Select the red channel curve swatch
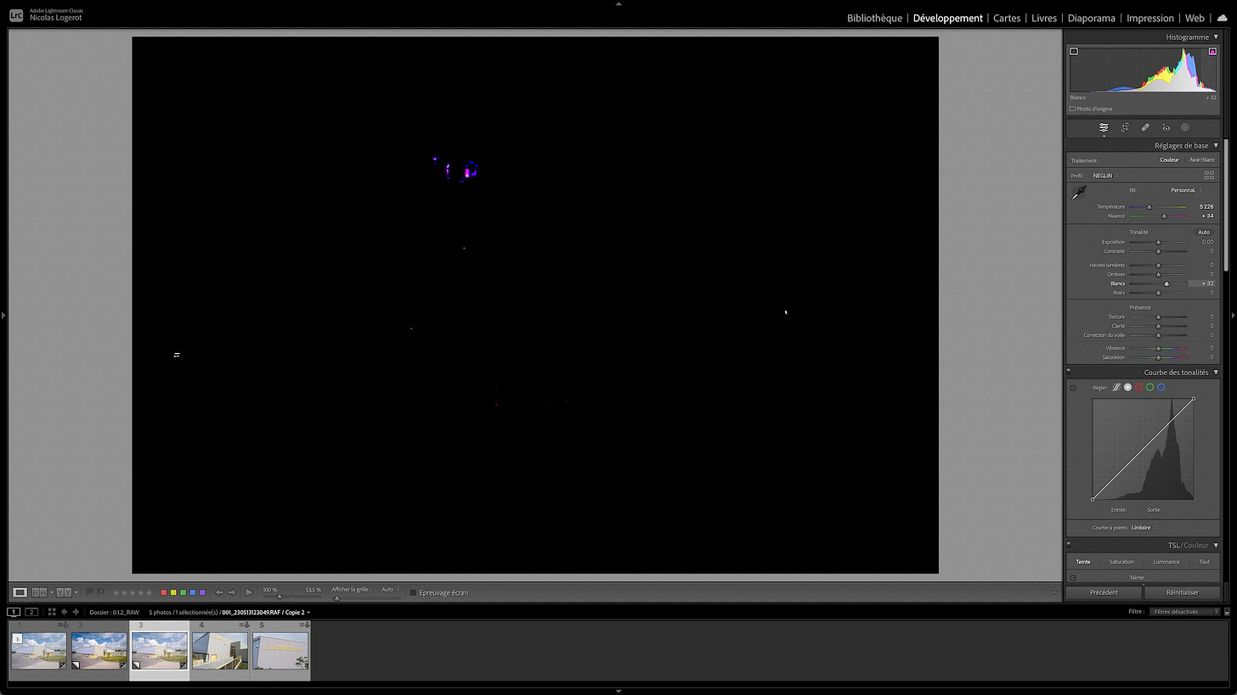 click(x=1138, y=387)
